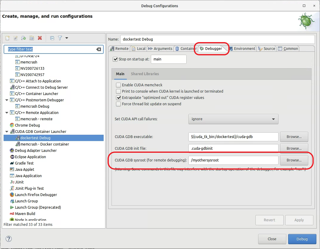Open the Help question mark icon

pyautogui.click(x=9, y=239)
